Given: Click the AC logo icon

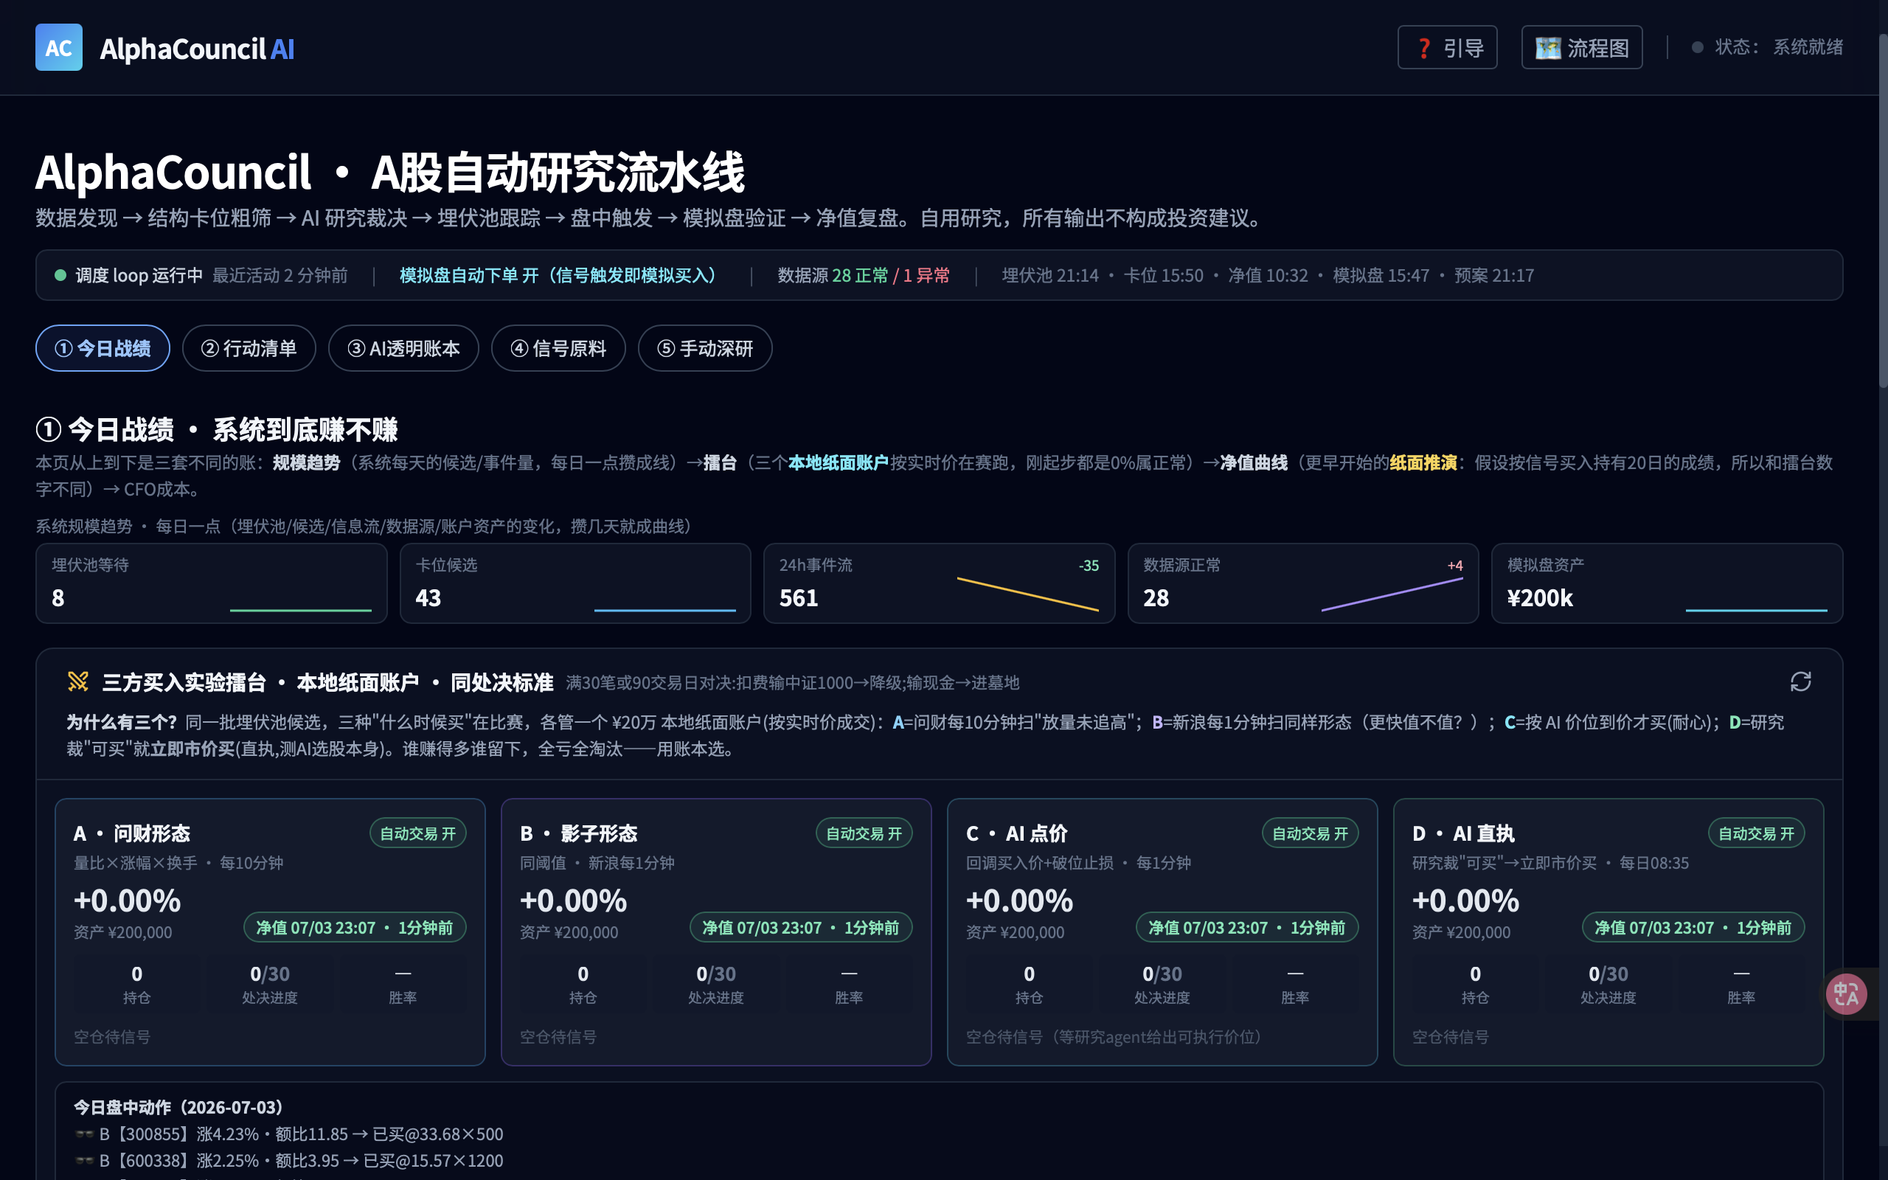Looking at the screenshot, I should pyautogui.click(x=58, y=48).
